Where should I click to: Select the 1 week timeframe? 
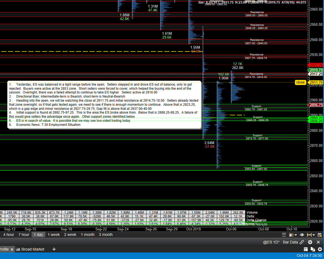(x=54, y=235)
